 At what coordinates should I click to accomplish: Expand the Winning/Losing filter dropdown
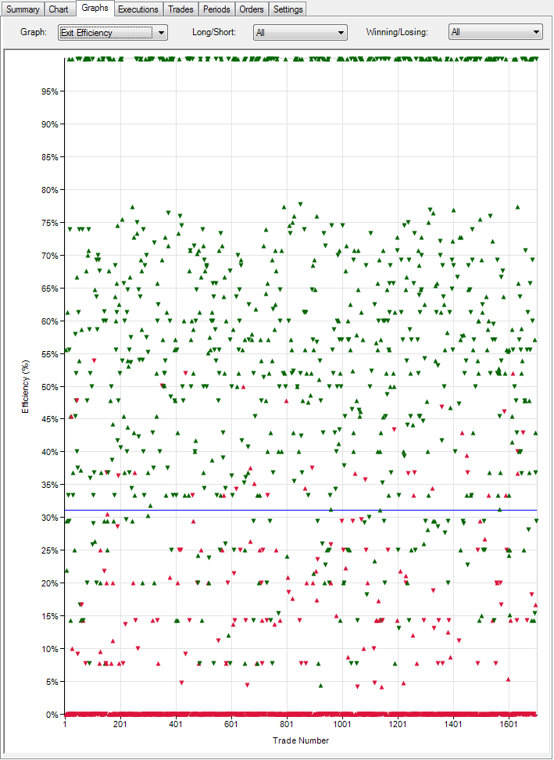[495, 32]
